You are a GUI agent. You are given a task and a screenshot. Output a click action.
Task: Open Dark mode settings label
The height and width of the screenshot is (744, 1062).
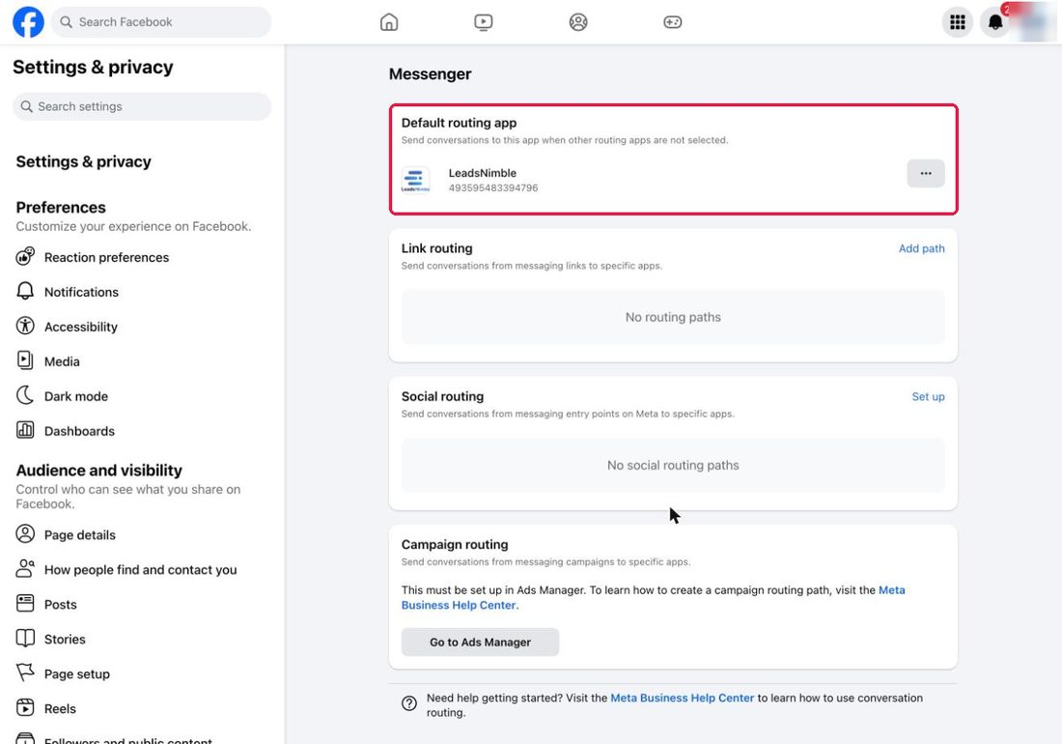[76, 396]
